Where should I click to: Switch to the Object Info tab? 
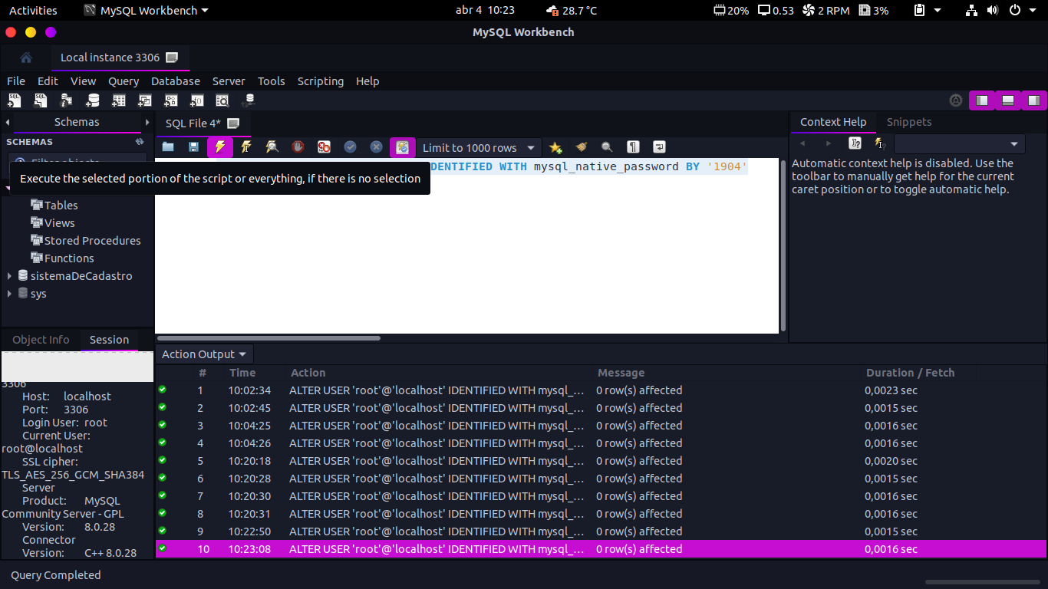pyautogui.click(x=41, y=340)
